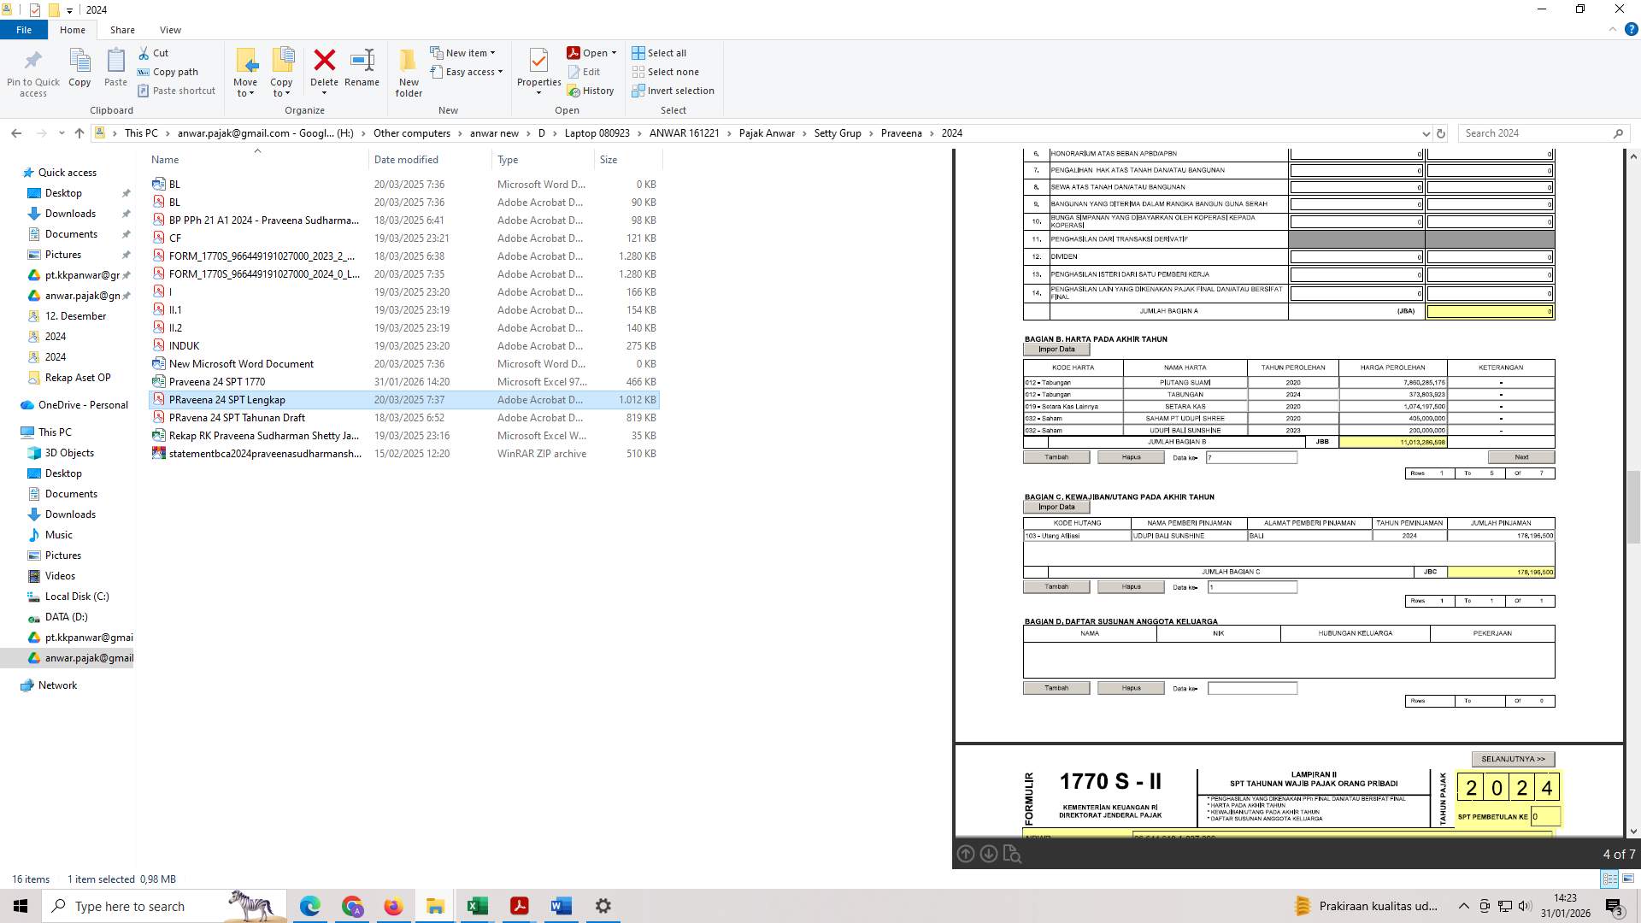Go to previous page with the up arrow in PDF preview
Screen dimensions: 1641x923
pos(966,854)
